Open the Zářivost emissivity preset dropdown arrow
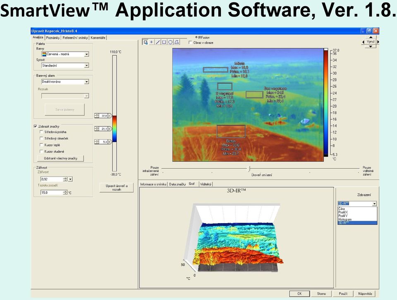397x300 pixels. pyautogui.click(x=70, y=179)
